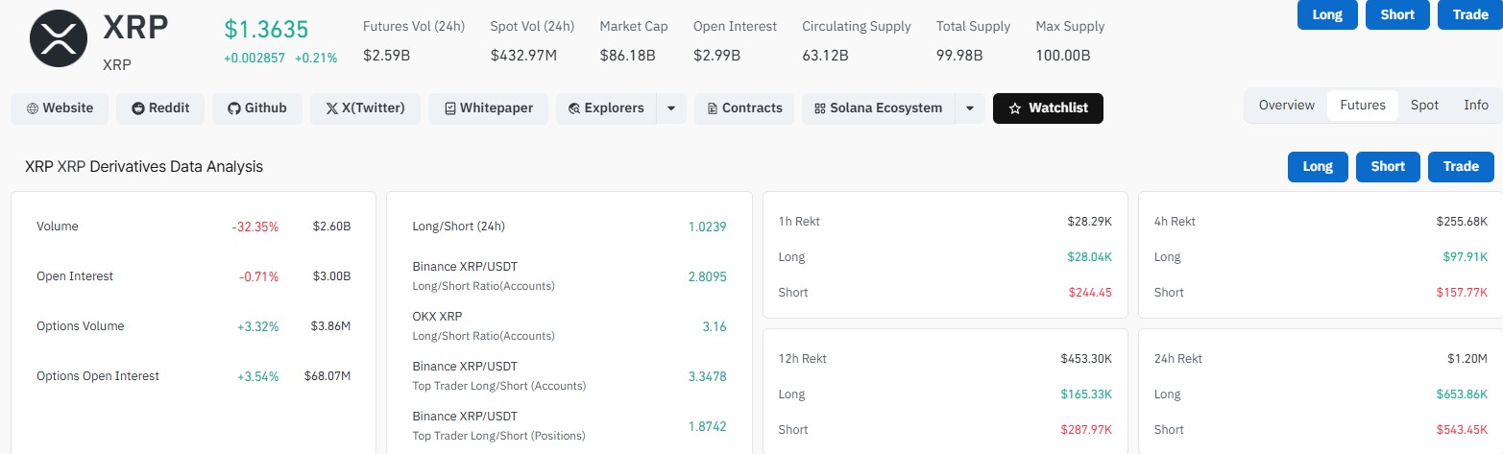Image resolution: width=1503 pixels, height=454 pixels.
Task: Click the Long/Short (24h) ratio row
Action: click(570, 227)
